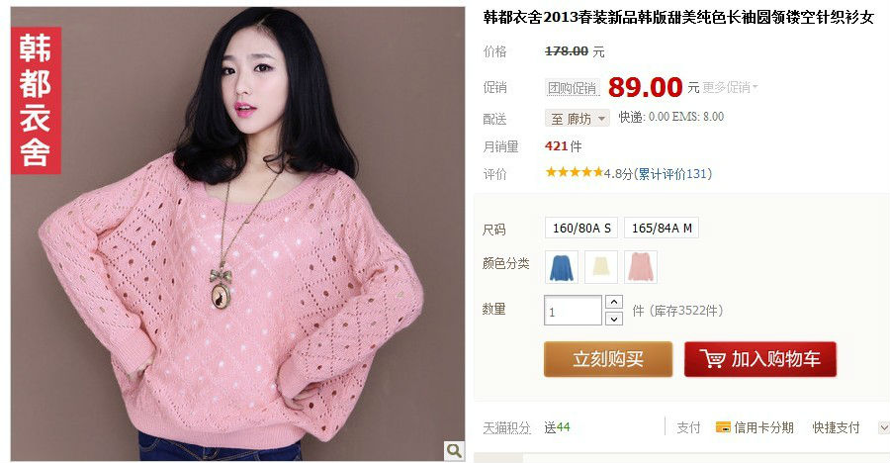Select size 165/84A M
890x463 pixels.
click(662, 228)
